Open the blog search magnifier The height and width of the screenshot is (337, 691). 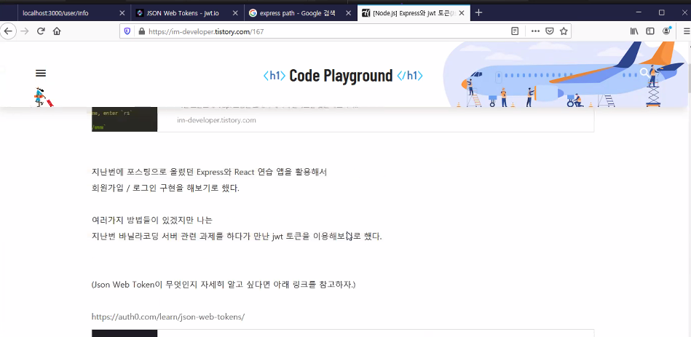pyautogui.click(x=645, y=73)
